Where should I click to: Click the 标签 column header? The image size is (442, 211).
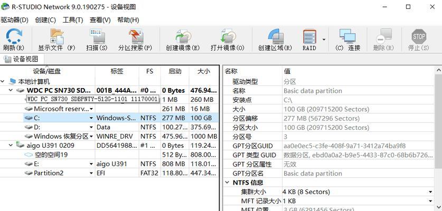(x=117, y=71)
